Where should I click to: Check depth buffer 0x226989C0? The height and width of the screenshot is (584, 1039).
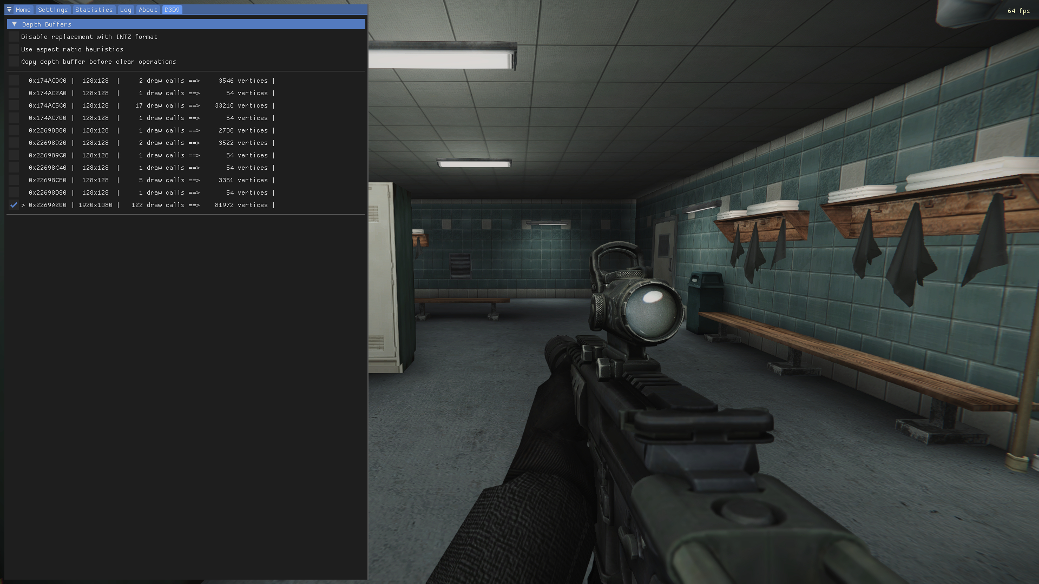click(x=14, y=155)
